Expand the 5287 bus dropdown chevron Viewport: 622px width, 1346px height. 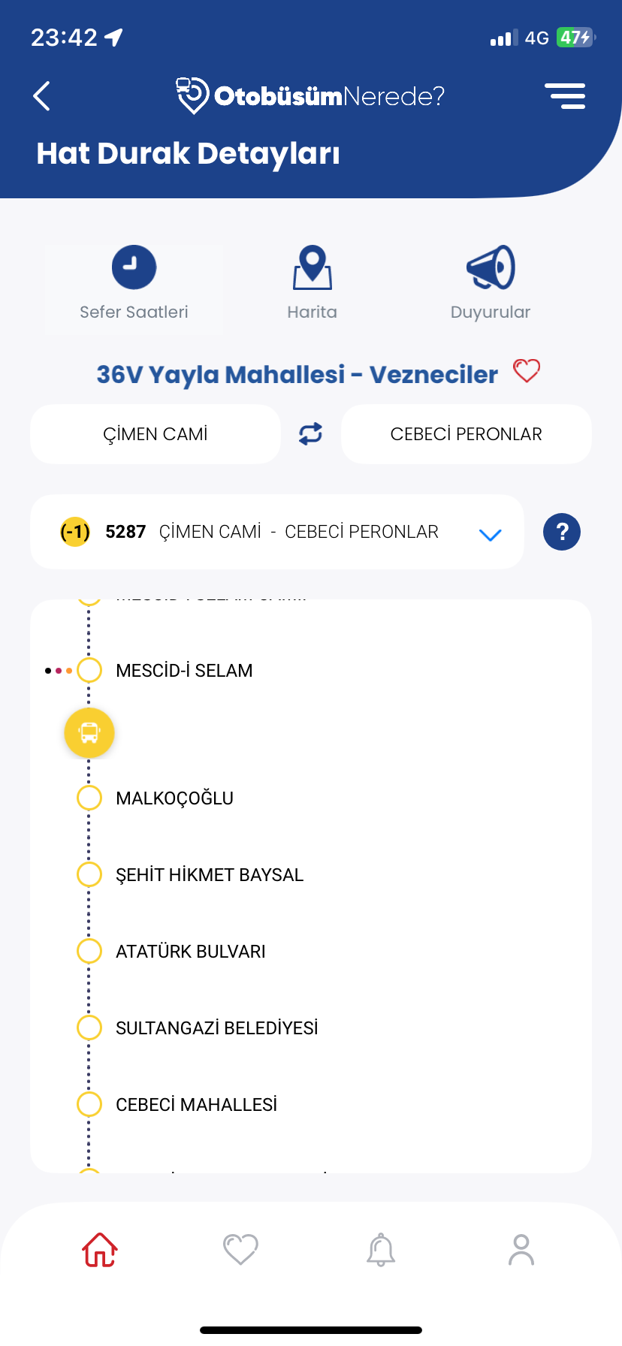point(491,534)
